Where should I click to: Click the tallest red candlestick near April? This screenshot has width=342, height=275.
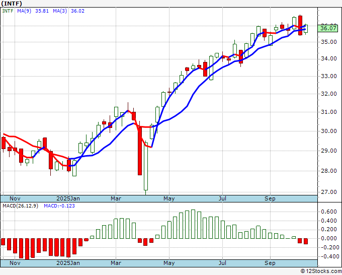(140, 151)
